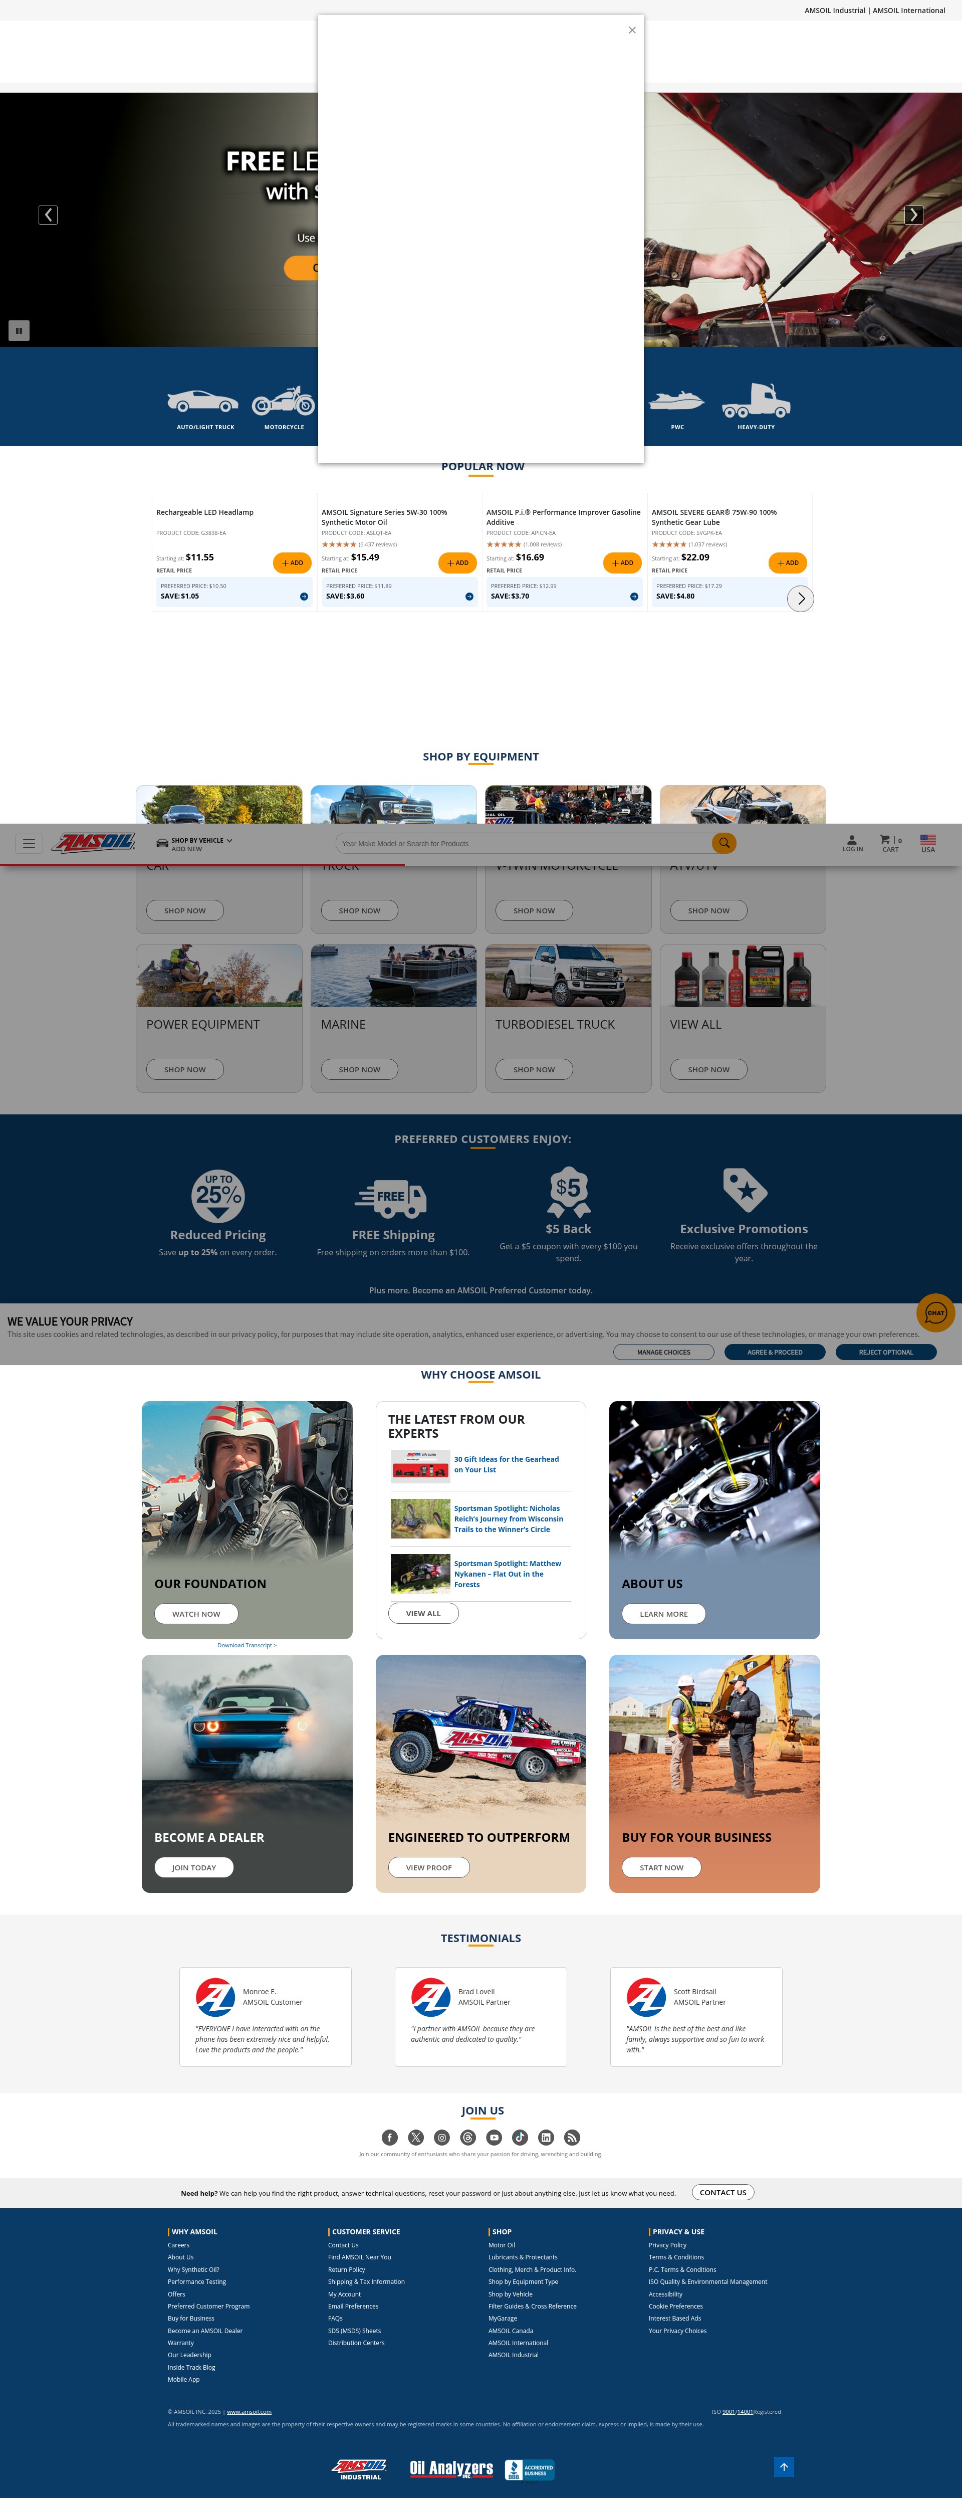Click the orange search magnifier button
Screen dimensions: 962x2498
click(724, 844)
